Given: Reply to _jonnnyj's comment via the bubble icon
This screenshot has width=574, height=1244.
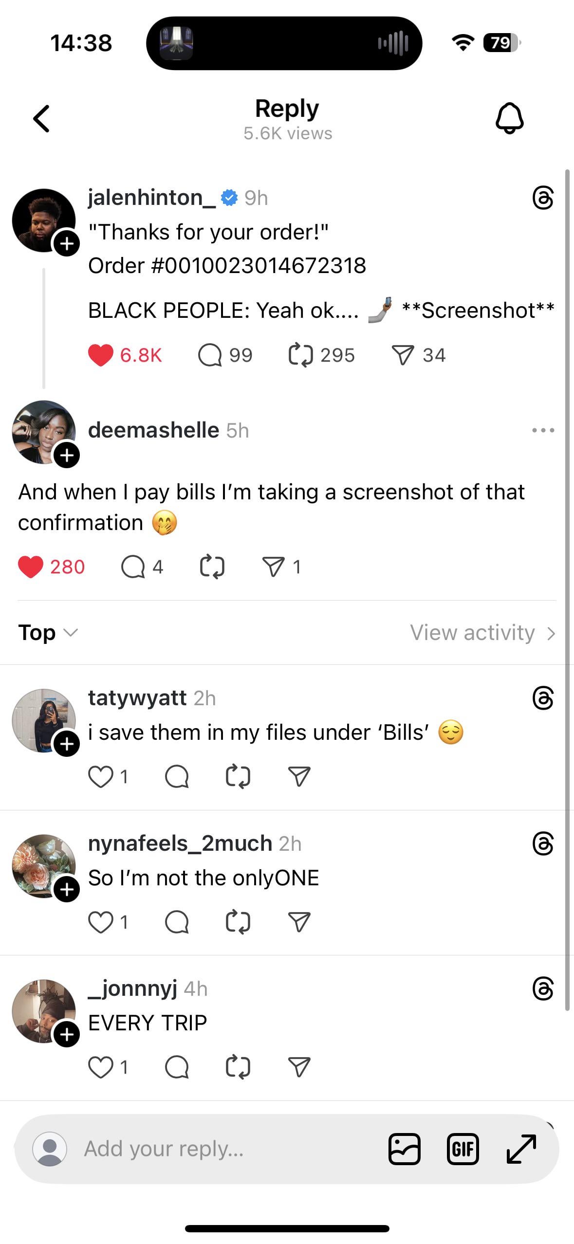Looking at the screenshot, I should coord(177,1067).
